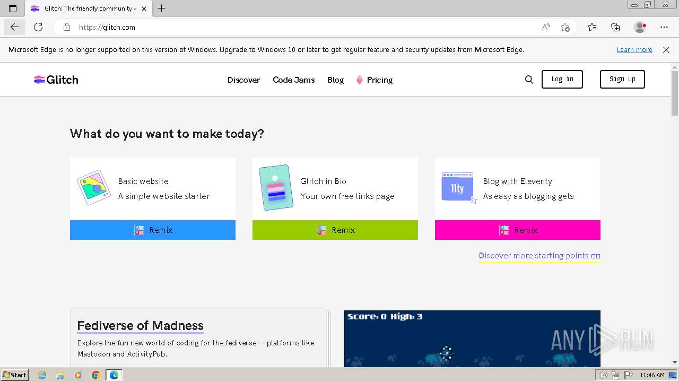Launch Internet Explorer from taskbar
679x382 pixels.
42,375
